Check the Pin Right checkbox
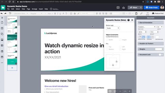 click(x=120, y=49)
